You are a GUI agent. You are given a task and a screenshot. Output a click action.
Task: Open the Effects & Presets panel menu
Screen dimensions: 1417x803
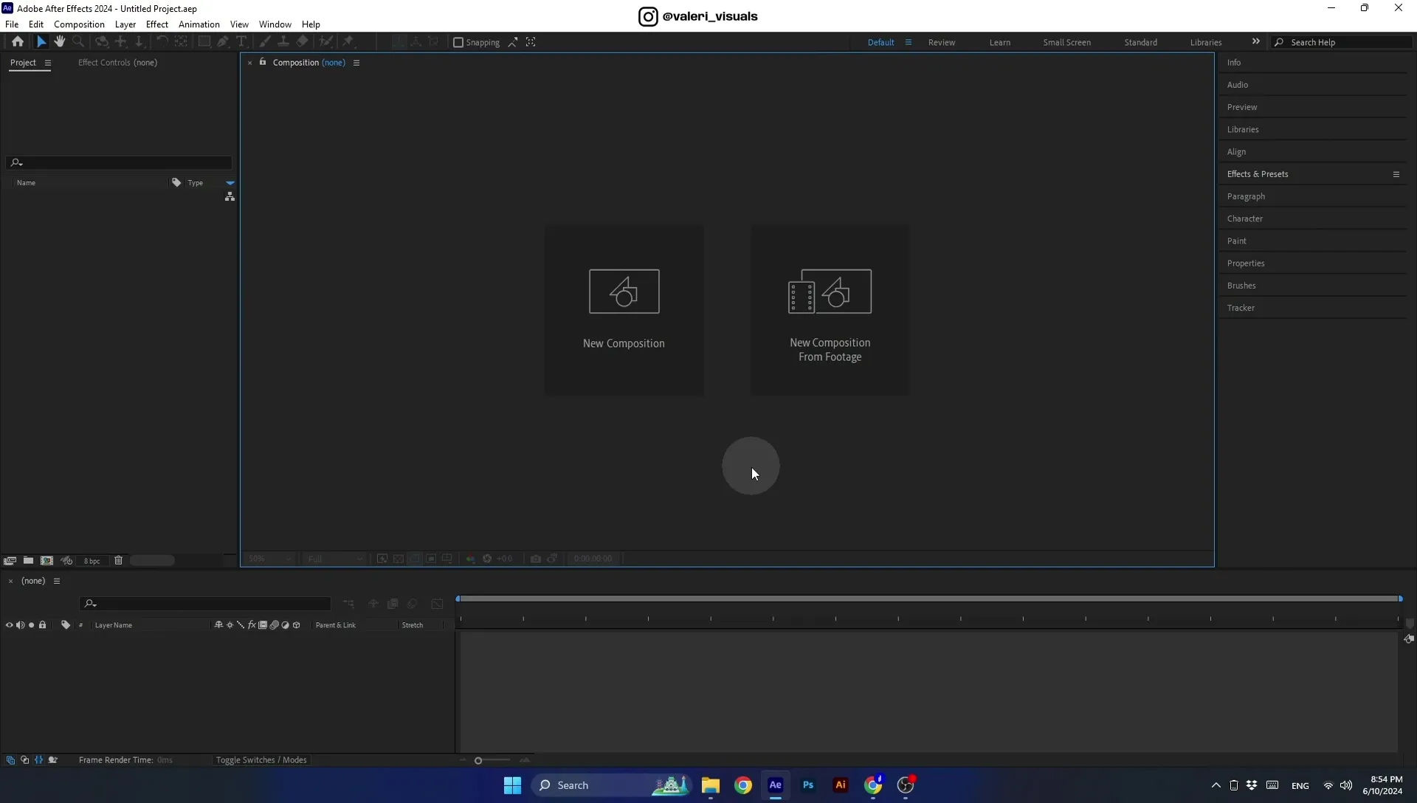pyautogui.click(x=1396, y=174)
